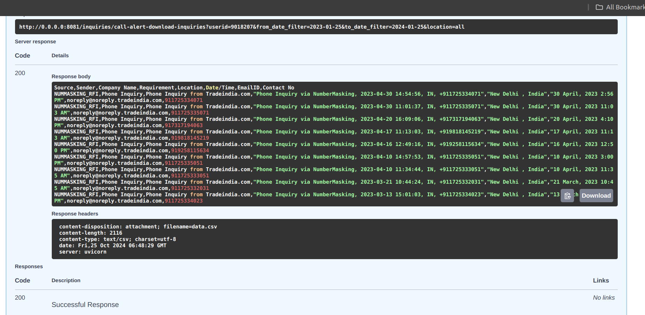Click the phone number 919818145219 in response body

pos(190,138)
